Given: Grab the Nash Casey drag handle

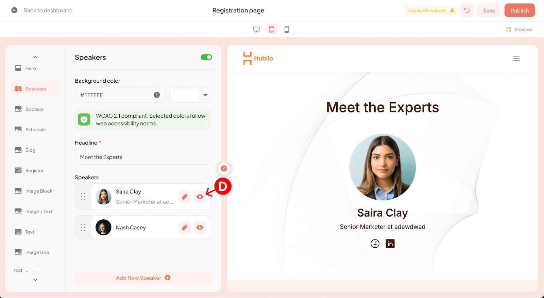Looking at the screenshot, I should tap(83, 227).
